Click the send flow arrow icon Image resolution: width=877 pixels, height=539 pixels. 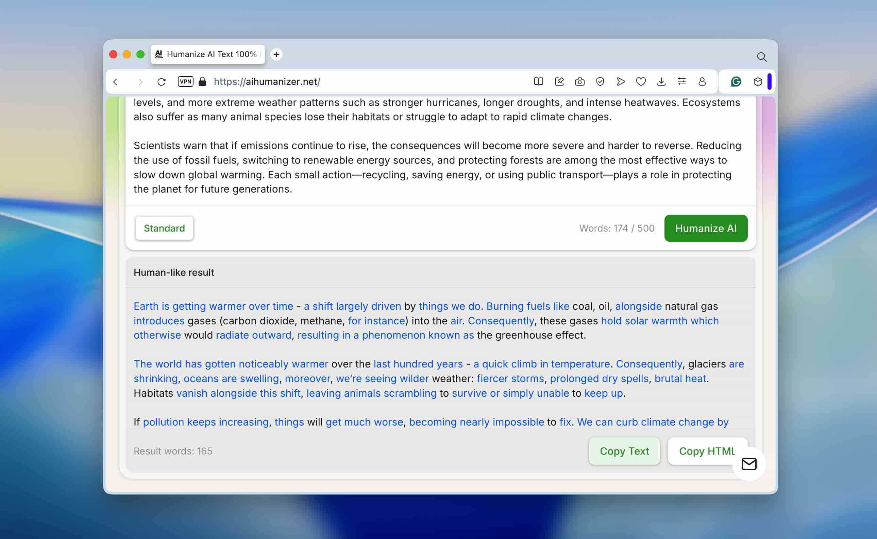621,82
